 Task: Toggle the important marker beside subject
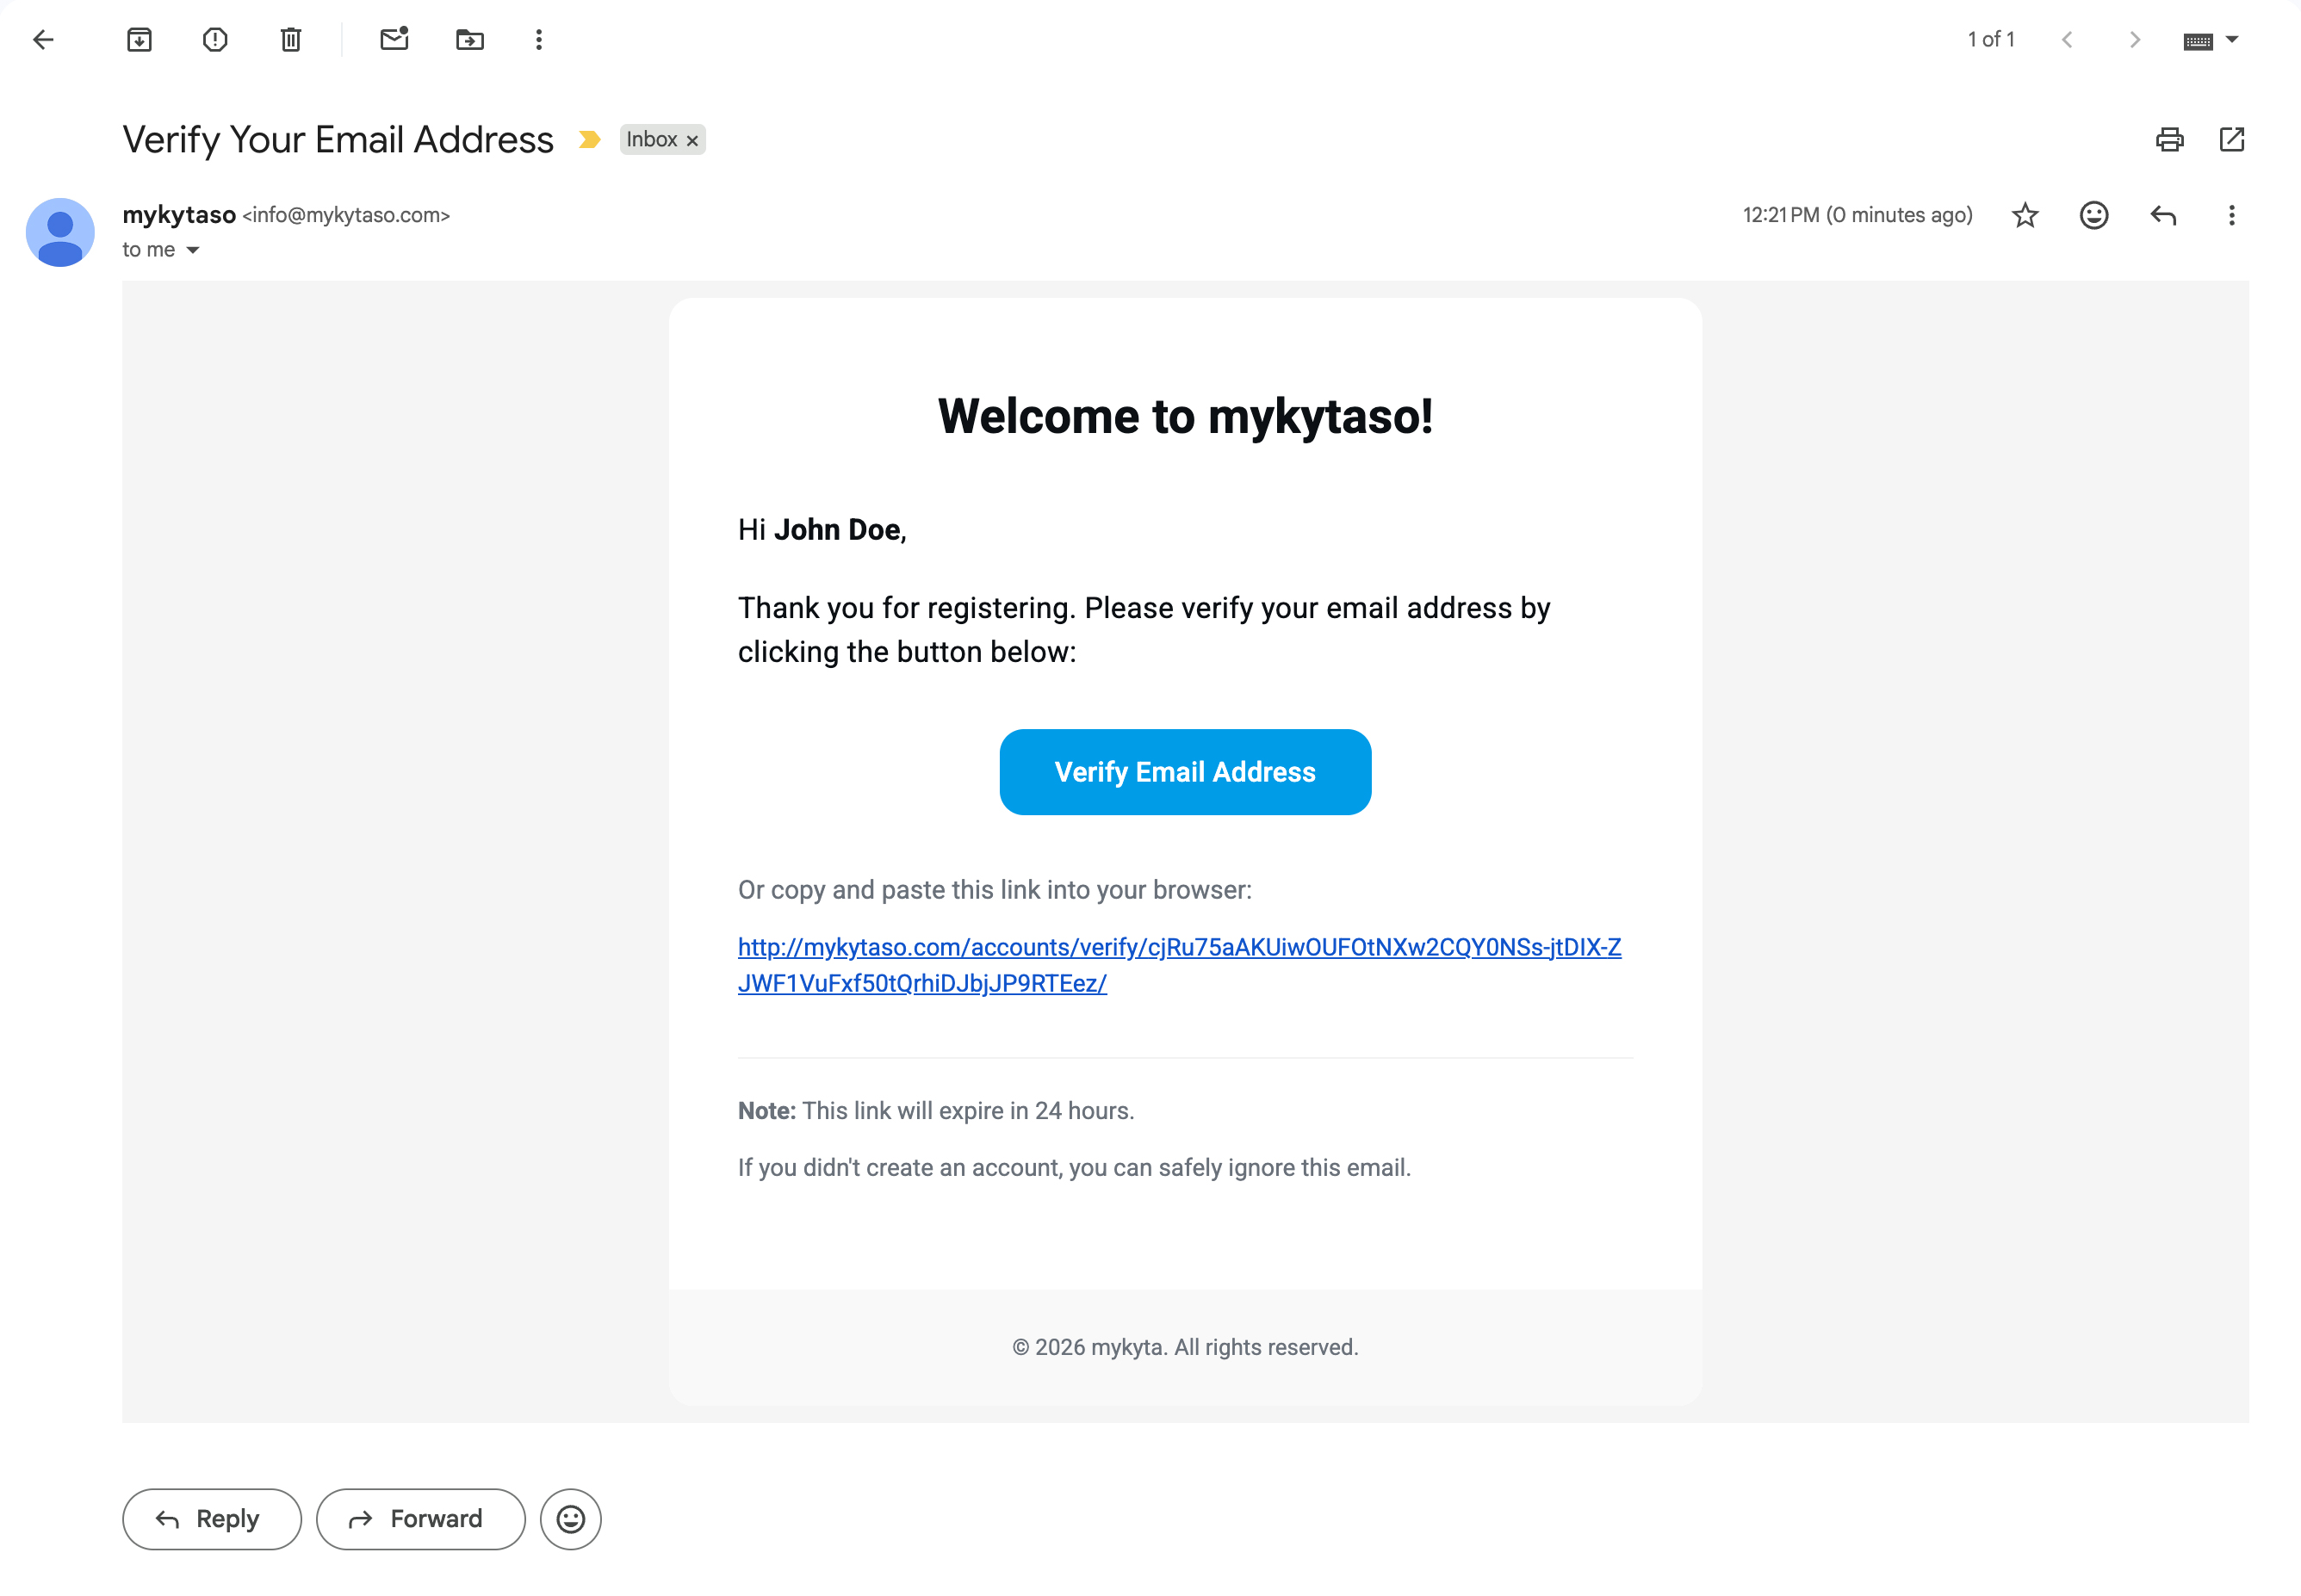pos(589,140)
